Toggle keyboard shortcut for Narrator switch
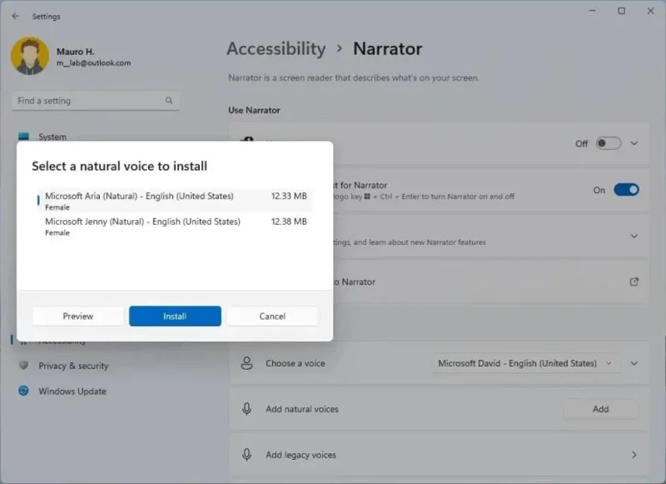Viewport: 666px width, 484px height. [626, 190]
